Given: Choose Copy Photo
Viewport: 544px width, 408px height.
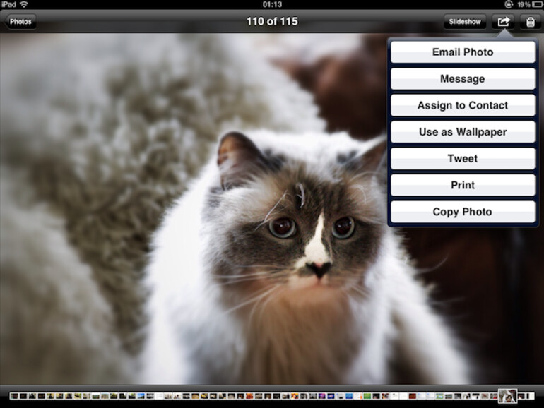Looking at the screenshot, I should 463,212.
